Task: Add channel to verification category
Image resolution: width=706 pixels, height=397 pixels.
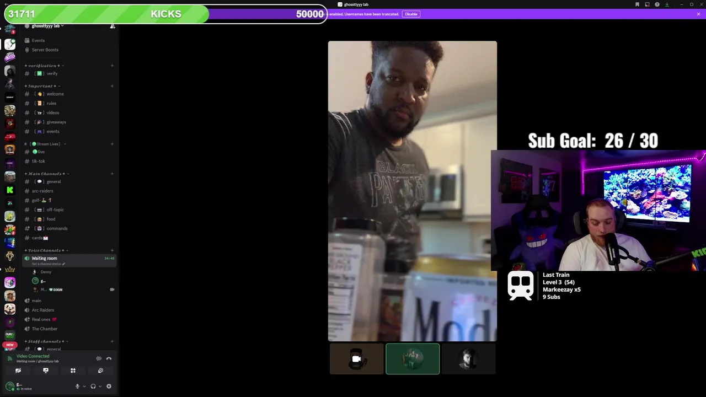Action: [x=112, y=66]
